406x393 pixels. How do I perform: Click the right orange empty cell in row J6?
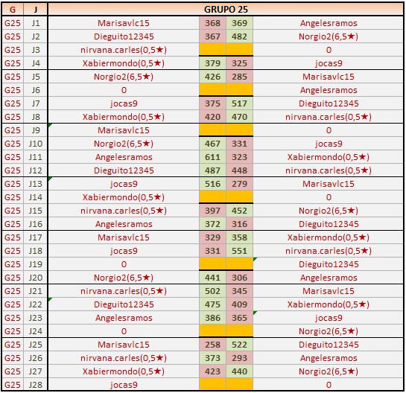click(240, 90)
